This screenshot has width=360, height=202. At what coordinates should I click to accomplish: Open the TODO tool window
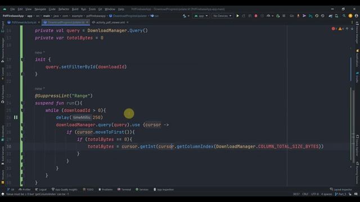click(x=88, y=190)
